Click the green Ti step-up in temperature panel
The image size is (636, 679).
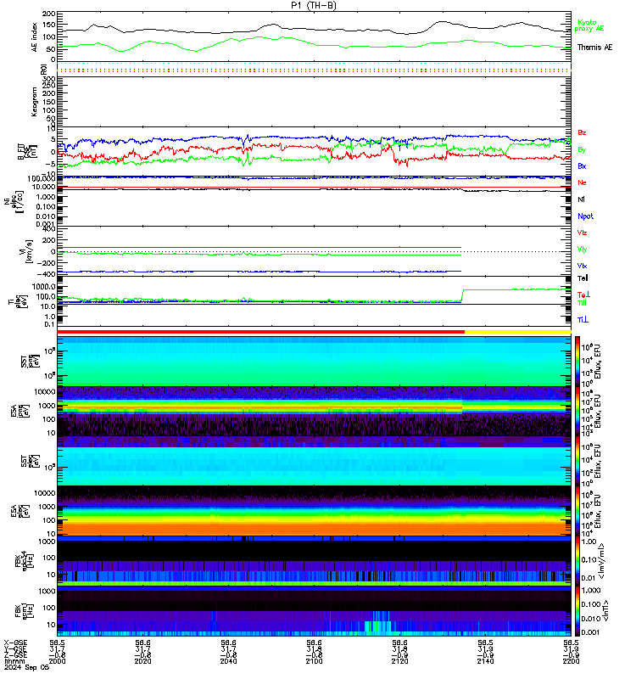(462, 295)
